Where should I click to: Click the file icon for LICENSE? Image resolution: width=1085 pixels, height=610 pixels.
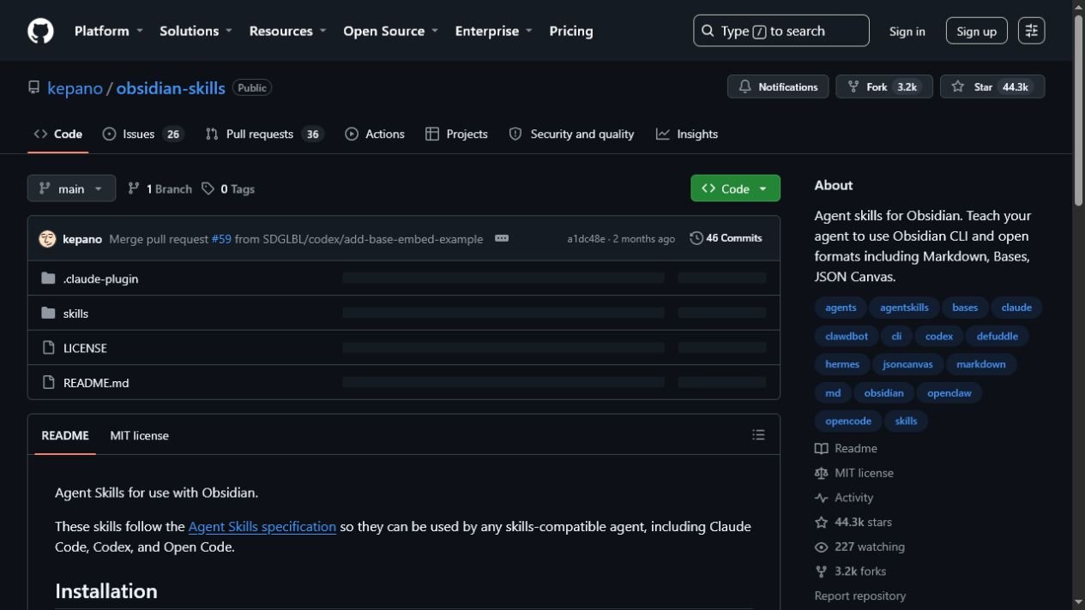48,348
